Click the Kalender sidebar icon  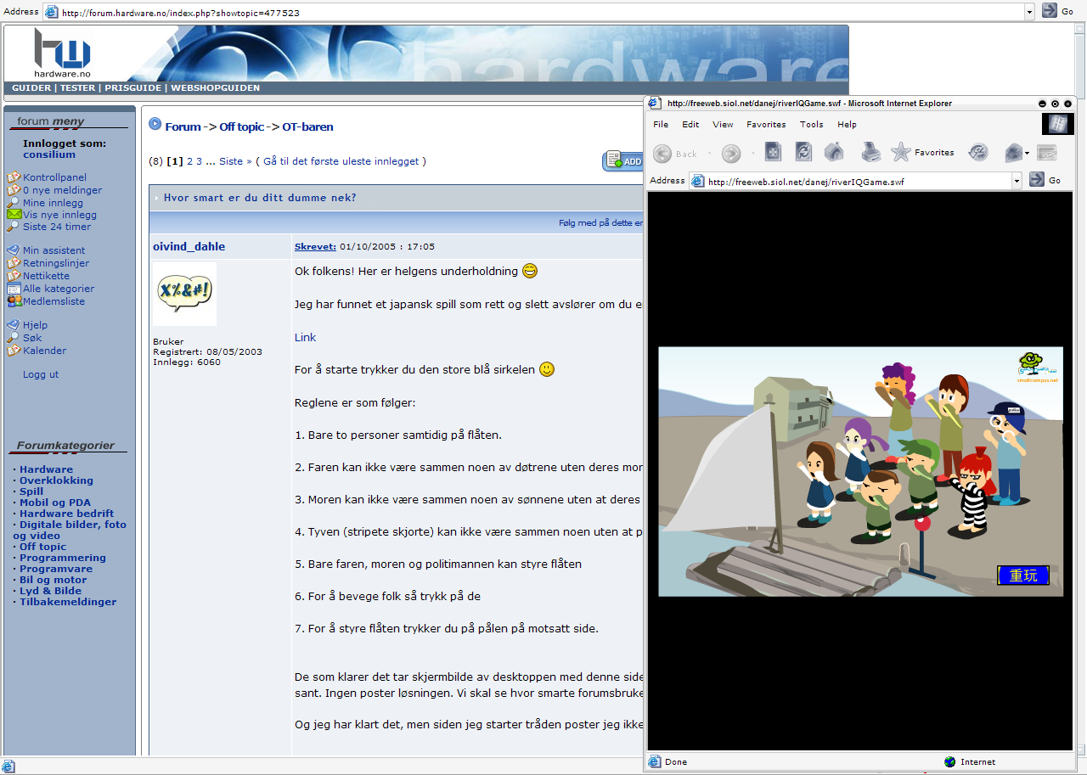click(x=14, y=351)
